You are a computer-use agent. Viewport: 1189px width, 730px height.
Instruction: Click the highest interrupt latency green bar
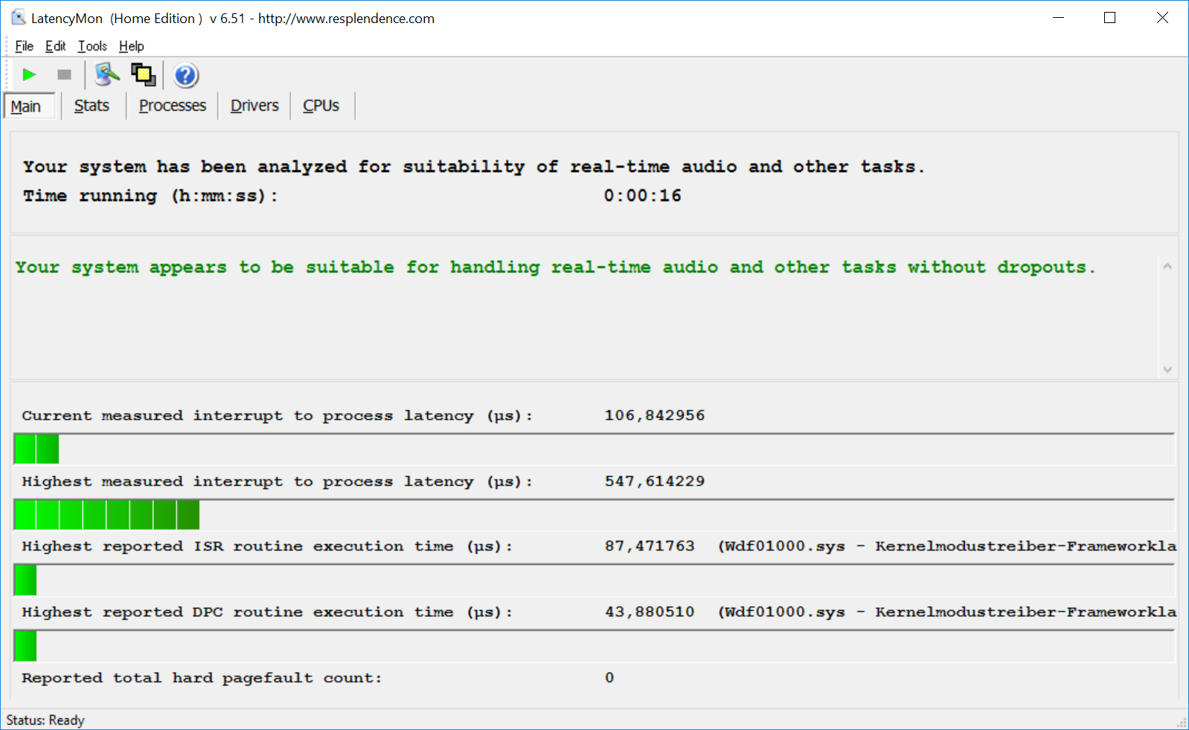coord(106,515)
